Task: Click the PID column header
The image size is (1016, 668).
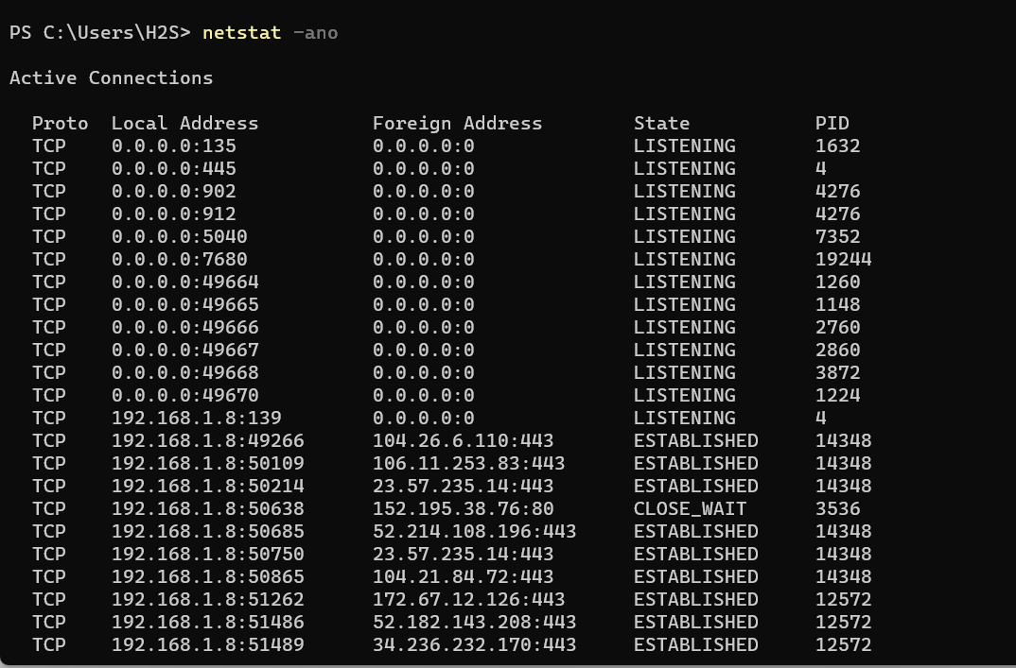Action: [832, 123]
